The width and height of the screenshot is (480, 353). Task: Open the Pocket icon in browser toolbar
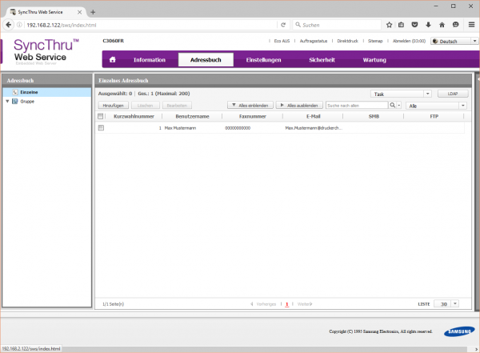click(x=416, y=25)
